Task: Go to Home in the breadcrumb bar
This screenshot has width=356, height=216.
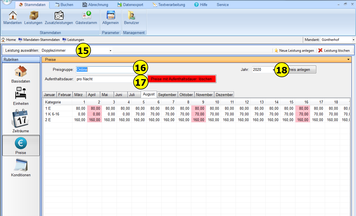Action: pyautogui.click(x=9, y=40)
